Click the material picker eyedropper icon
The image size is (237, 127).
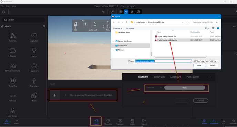[x=112, y=12]
